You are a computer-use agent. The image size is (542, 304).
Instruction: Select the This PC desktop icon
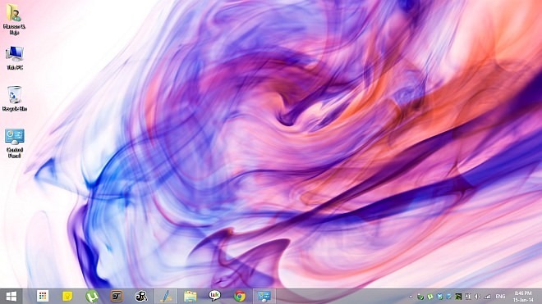[15, 57]
